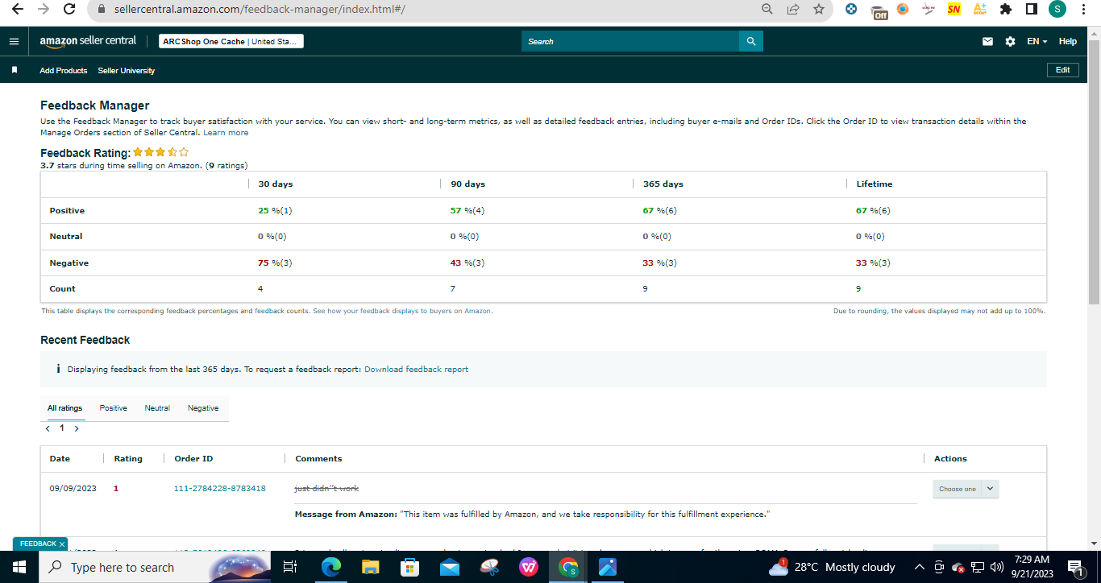
Task: Go back with the browser back arrow
Action: coord(18,9)
